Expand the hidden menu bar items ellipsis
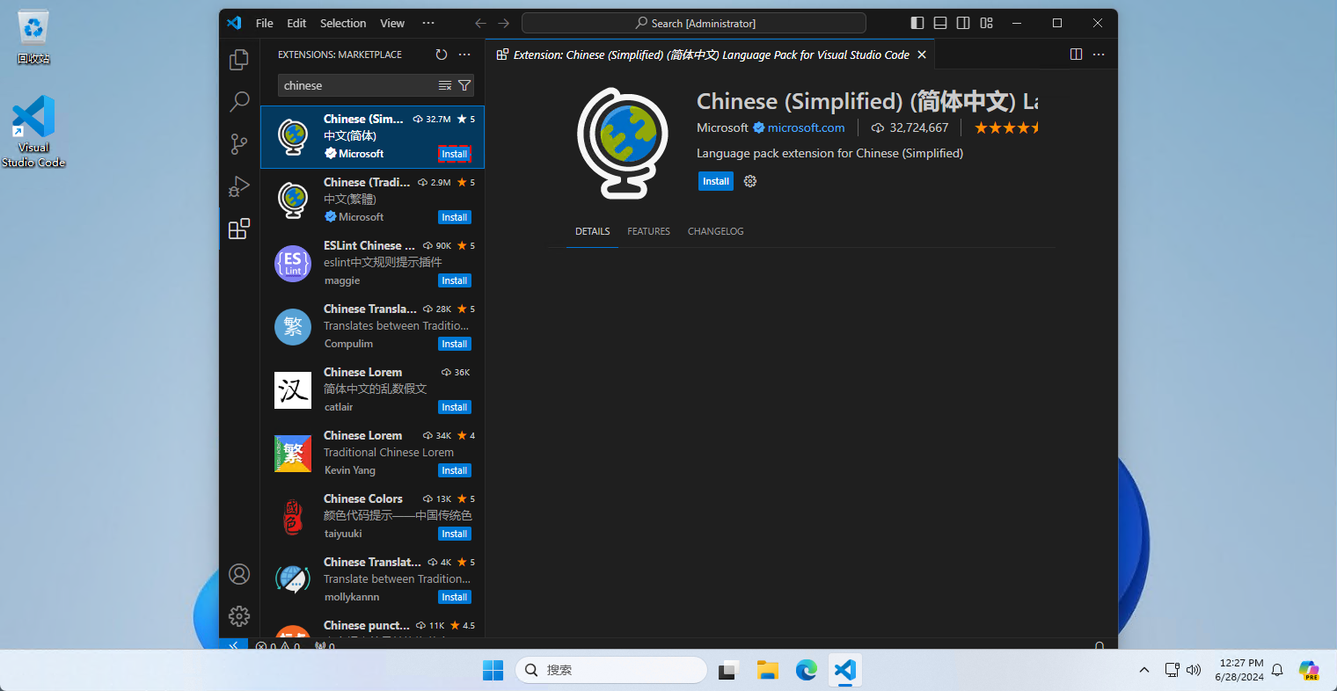Image resolution: width=1337 pixels, height=691 pixels. (x=428, y=23)
